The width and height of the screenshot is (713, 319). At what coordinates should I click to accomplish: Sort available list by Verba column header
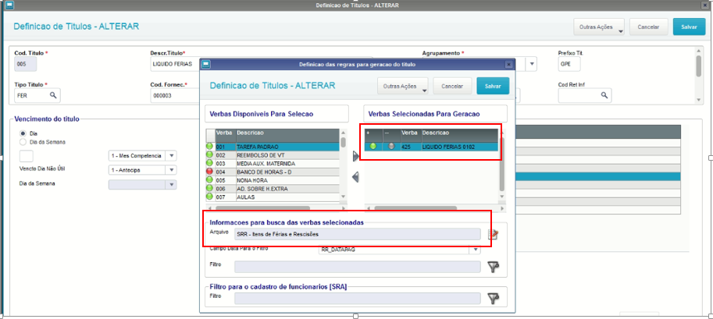point(225,136)
